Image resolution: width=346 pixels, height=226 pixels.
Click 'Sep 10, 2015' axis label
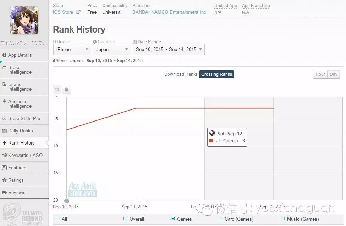(66, 207)
